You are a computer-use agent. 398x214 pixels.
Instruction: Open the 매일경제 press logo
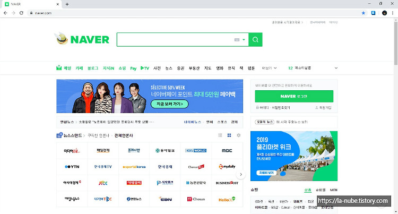point(103,150)
